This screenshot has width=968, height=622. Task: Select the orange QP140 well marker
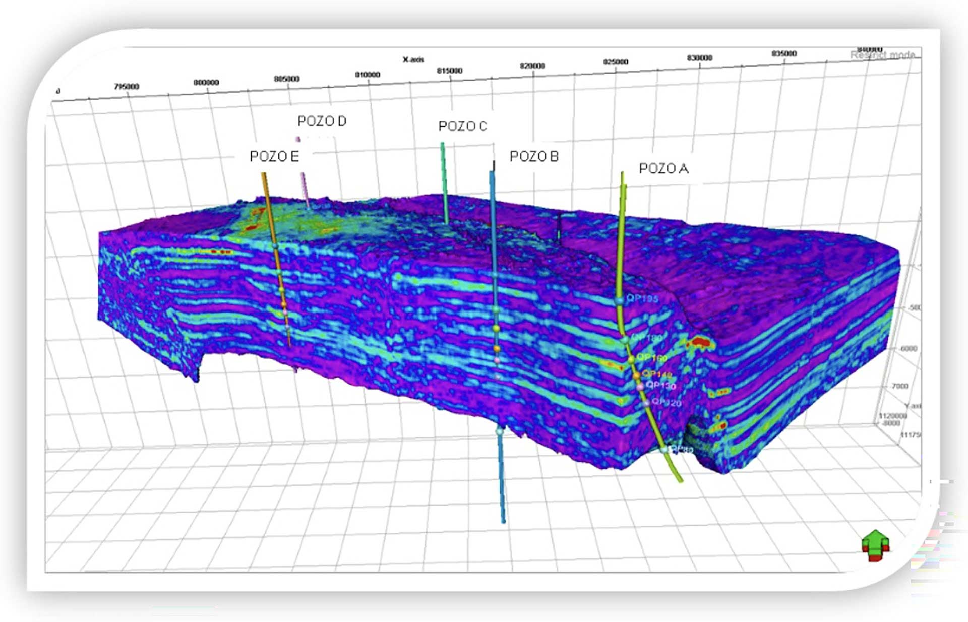pyautogui.click(x=636, y=376)
